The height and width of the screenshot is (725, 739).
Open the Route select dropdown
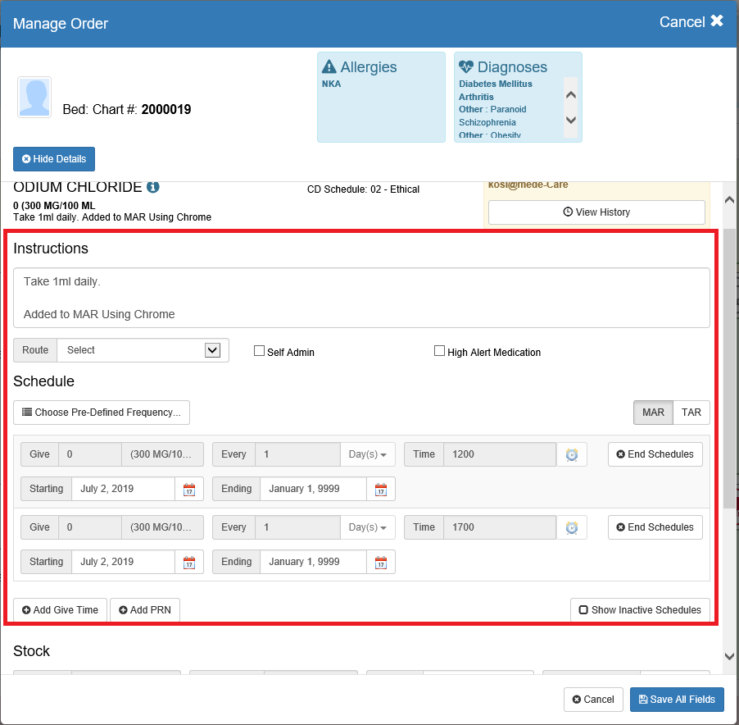pos(143,350)
